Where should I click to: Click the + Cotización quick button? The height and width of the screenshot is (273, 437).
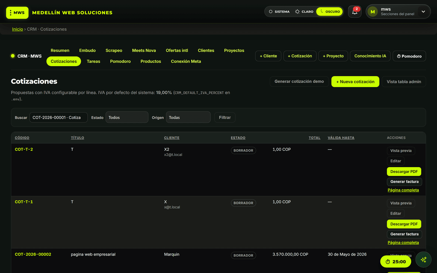300,56
